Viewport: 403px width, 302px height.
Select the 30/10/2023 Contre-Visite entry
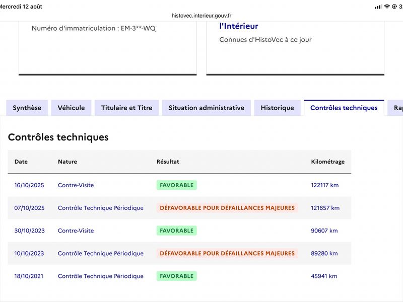coord(179,231)
